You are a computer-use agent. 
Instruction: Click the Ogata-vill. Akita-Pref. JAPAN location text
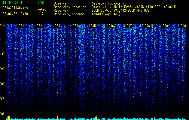coord(134,7)
